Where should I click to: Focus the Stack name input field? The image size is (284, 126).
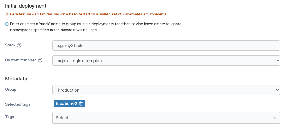(166, 46)
